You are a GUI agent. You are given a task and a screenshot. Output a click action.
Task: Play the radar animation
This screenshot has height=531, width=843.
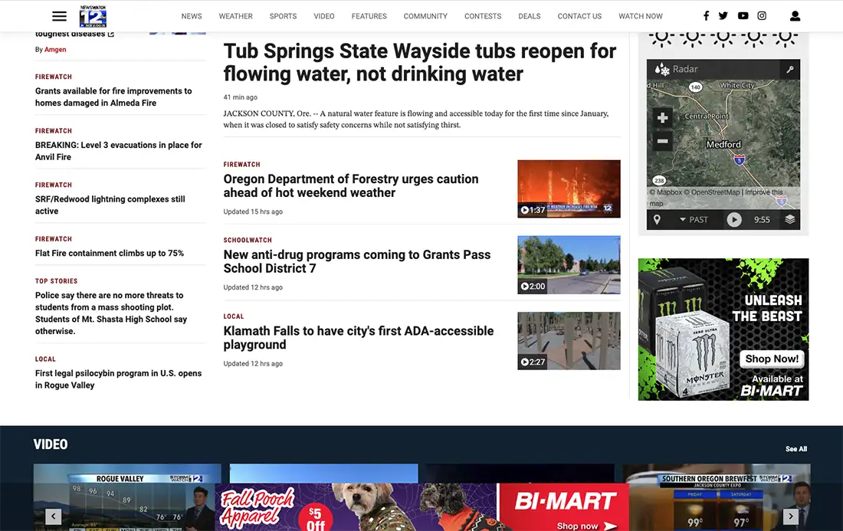pos(734,219)
